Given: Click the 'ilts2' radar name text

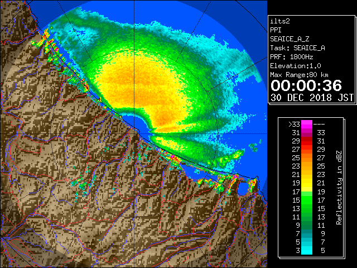Looking at the screenshot, I should (280, 21).
